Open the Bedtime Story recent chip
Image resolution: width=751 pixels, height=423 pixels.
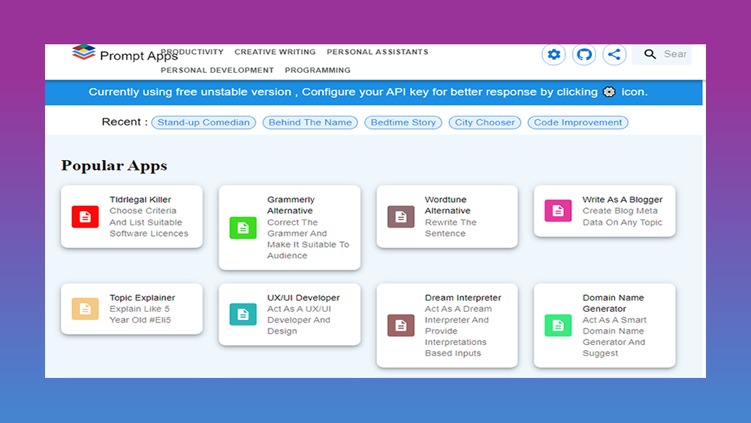click(x=403, y=122)
